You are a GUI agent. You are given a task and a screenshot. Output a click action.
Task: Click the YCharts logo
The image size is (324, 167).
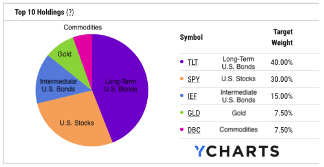[237, 151]
